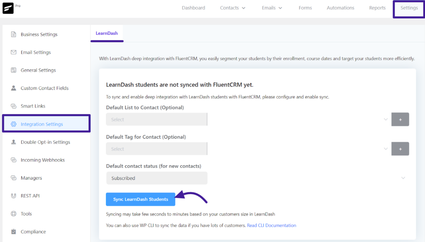Click the Compliance icon in sidebar
The image size is (425, 242).
[x=14, y=231]
